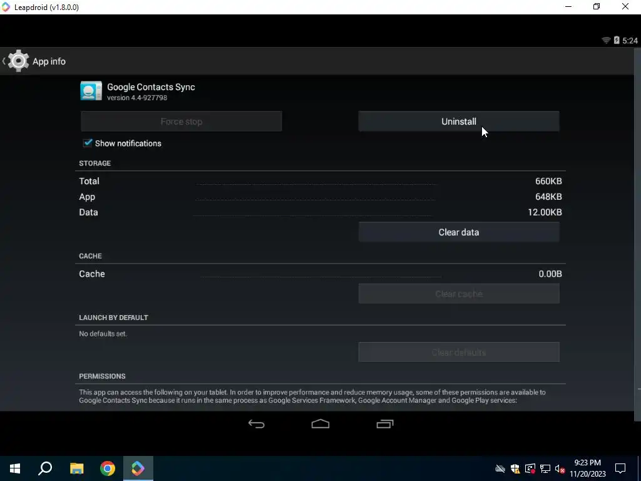Open Windows taskbar search
The height and width of the screenshot is (481, 641).
click(x=45, y=468)
